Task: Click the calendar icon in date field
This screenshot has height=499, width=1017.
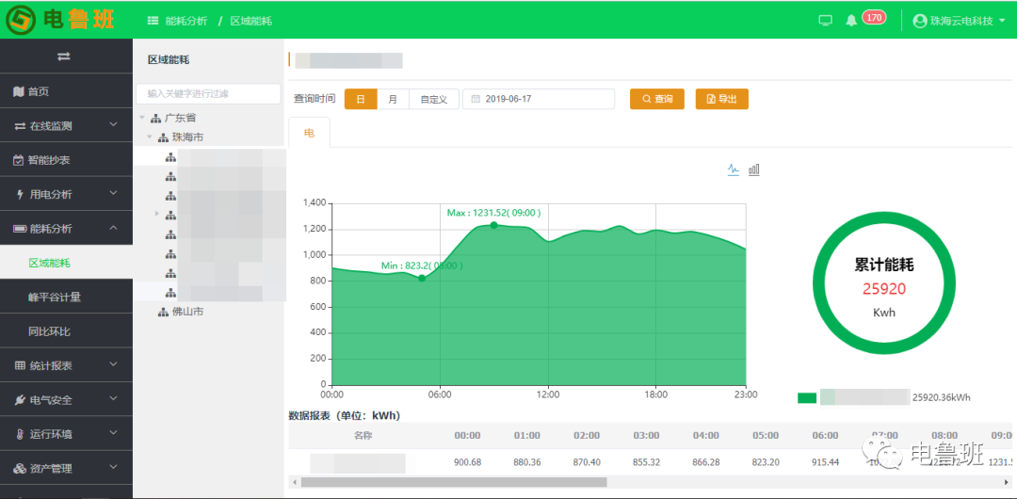Action: click(476, 99)
